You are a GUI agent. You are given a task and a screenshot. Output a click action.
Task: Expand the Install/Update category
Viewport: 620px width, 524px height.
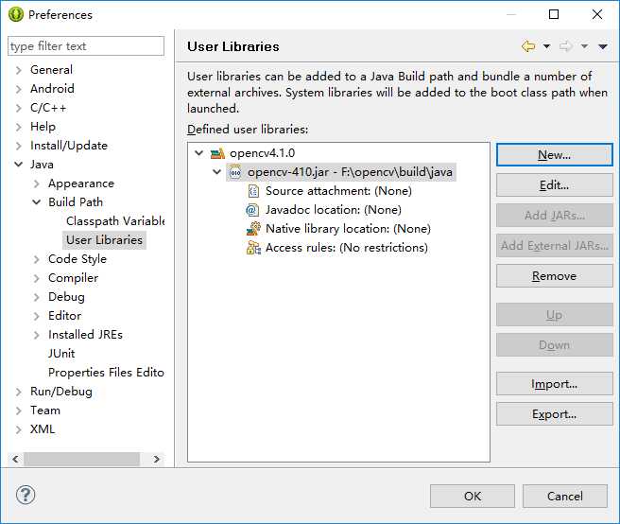tap(18, 146)
